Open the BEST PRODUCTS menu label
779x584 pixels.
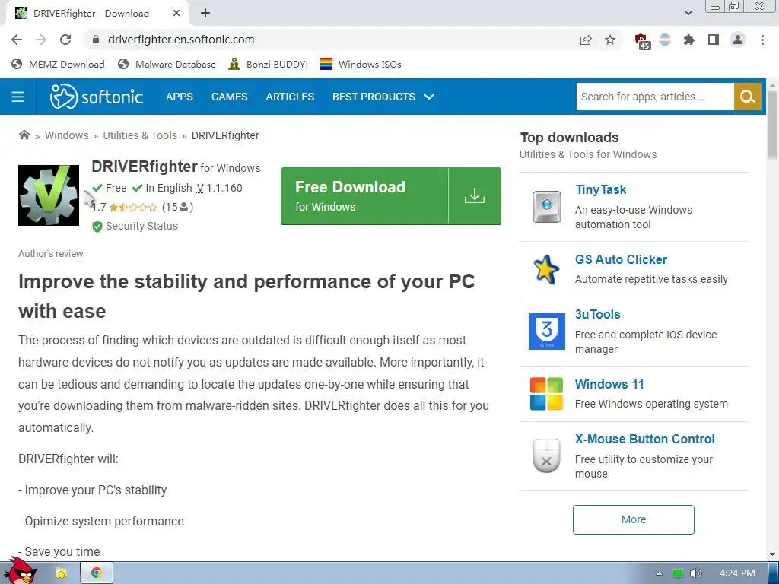pyautogui.click(x=374, y=97)
